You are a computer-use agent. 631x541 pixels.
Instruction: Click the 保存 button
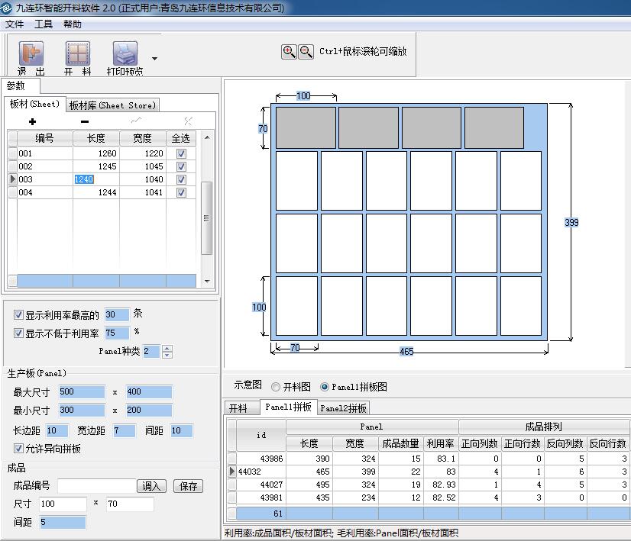188,486
